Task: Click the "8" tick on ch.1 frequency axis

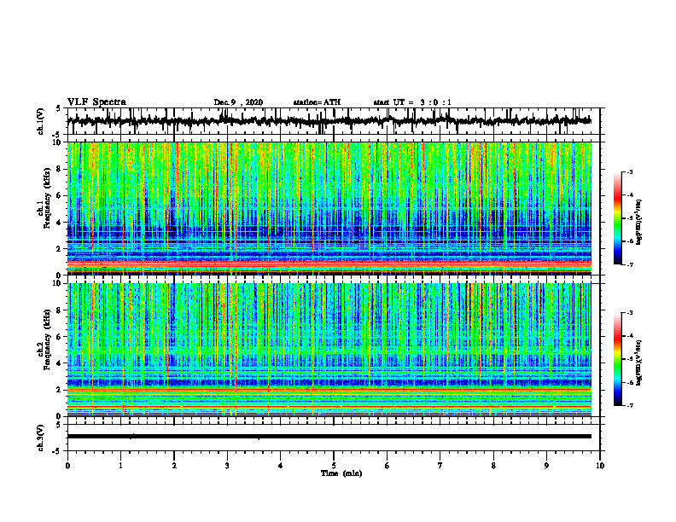Action: click(60, 169)
